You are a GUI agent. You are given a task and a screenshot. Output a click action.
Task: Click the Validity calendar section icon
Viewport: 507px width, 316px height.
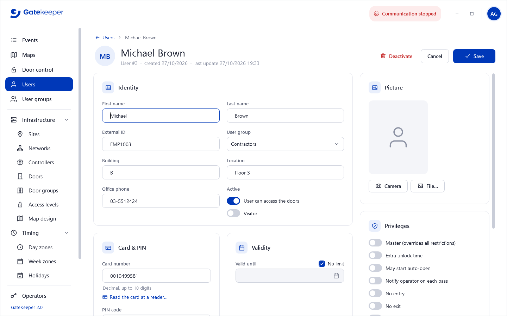242,248
